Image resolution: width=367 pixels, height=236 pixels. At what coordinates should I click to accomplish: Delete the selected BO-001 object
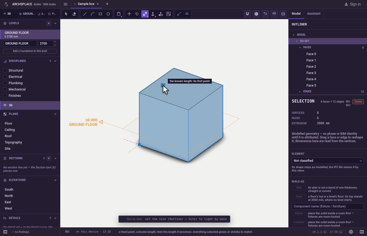[358, 102]
